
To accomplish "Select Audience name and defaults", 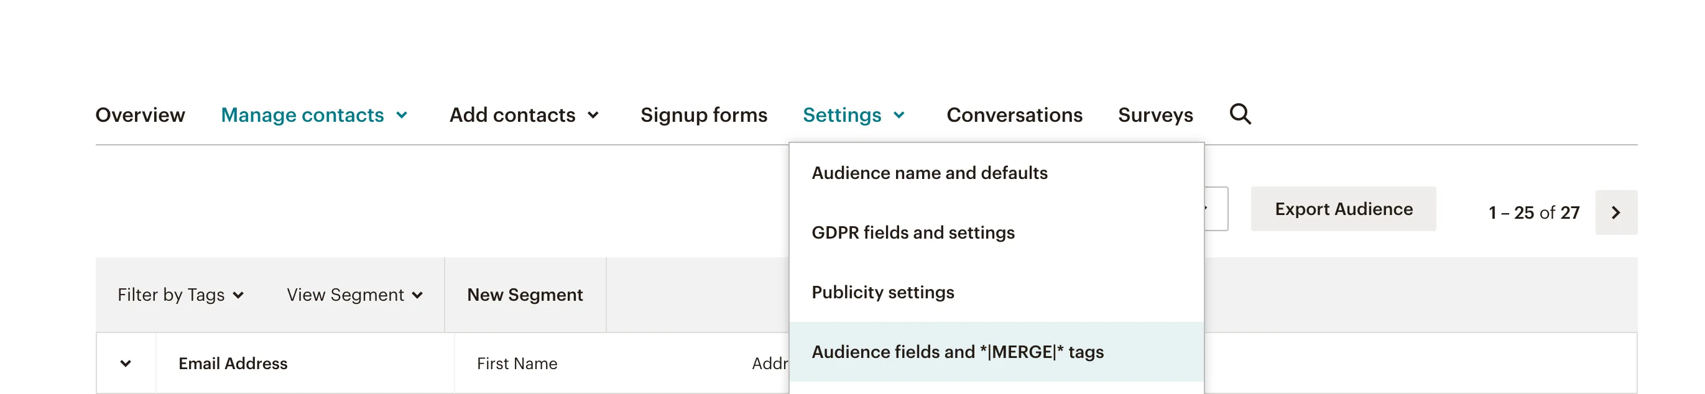I will click(929, 173).
